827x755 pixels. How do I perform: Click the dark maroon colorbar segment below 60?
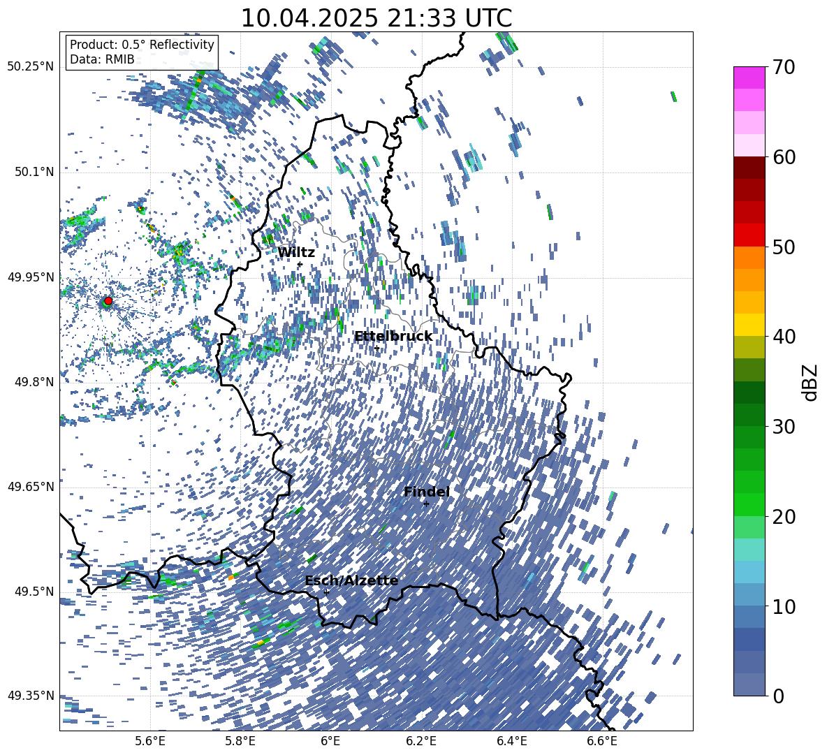[x=749, y=168]
